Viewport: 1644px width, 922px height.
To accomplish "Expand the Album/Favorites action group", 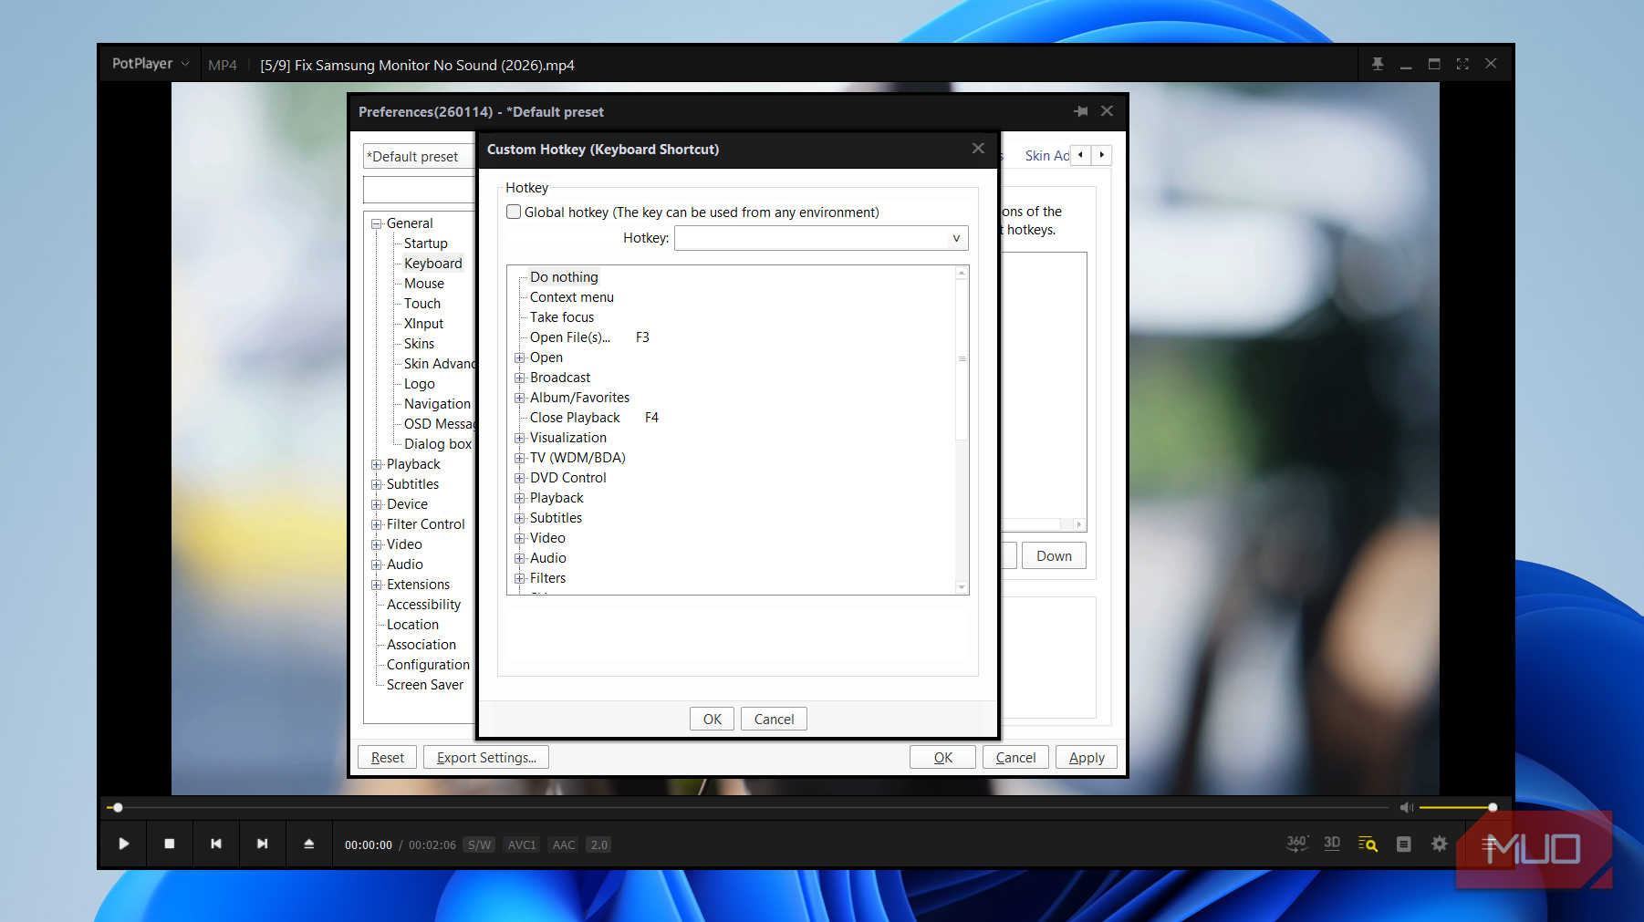I will [519, 398].
